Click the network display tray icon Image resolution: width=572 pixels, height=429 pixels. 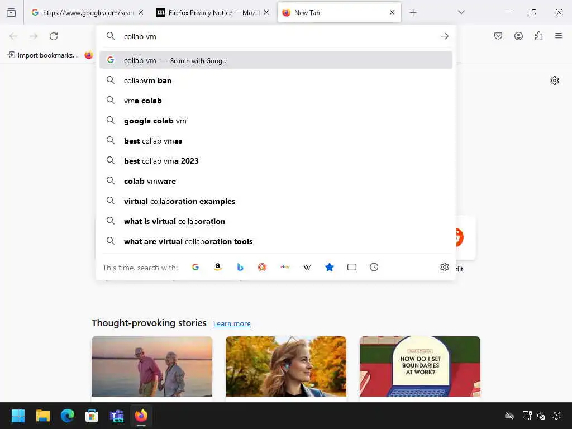(527, 416)
